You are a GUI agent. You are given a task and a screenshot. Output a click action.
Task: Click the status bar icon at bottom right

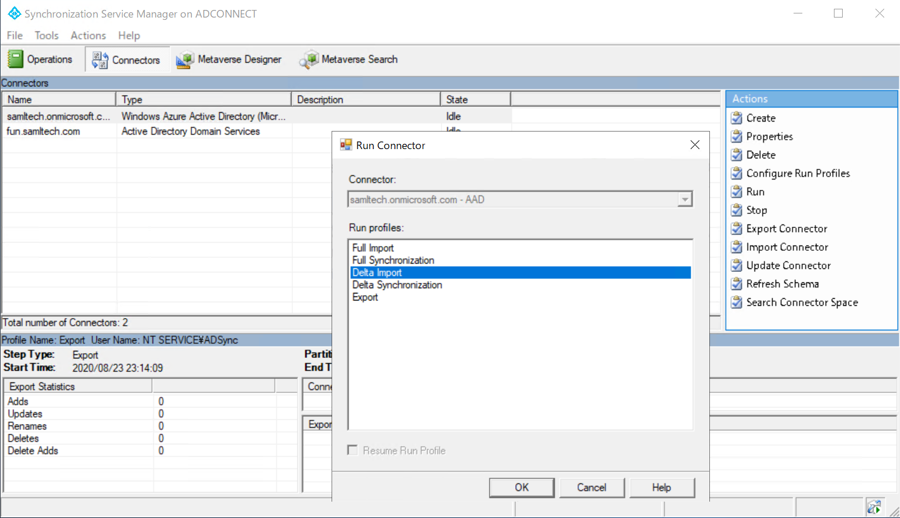tap(874, 507)
